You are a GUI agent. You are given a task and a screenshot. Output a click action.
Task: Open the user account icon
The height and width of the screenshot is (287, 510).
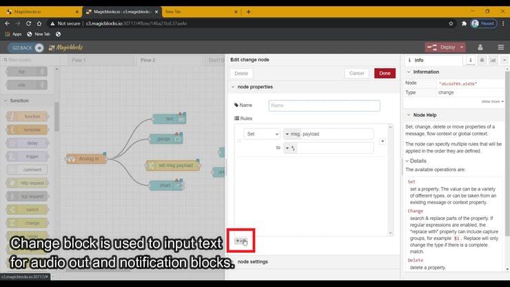coord(480,47)
